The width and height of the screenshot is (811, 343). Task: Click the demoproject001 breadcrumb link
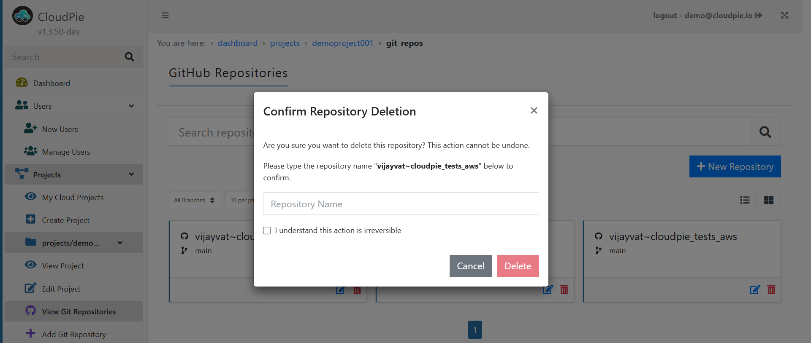pos(343,43)
